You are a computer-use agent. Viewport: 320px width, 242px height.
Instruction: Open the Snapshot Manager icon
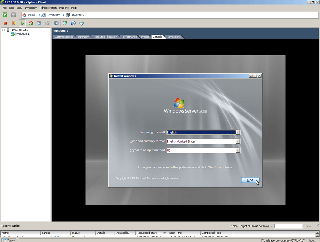[56, 23]
